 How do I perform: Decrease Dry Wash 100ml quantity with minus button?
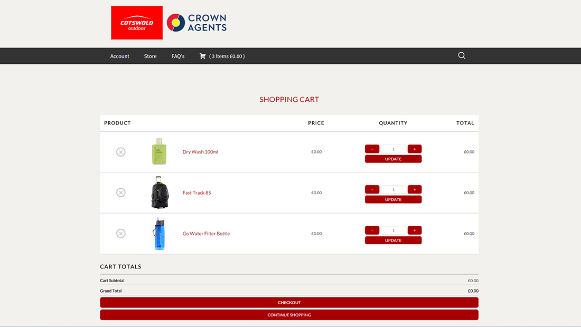click(x=372, y=149)
